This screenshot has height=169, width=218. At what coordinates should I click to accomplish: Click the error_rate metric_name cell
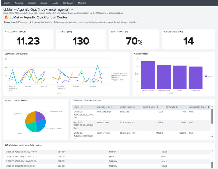click(x=124, y=112)
